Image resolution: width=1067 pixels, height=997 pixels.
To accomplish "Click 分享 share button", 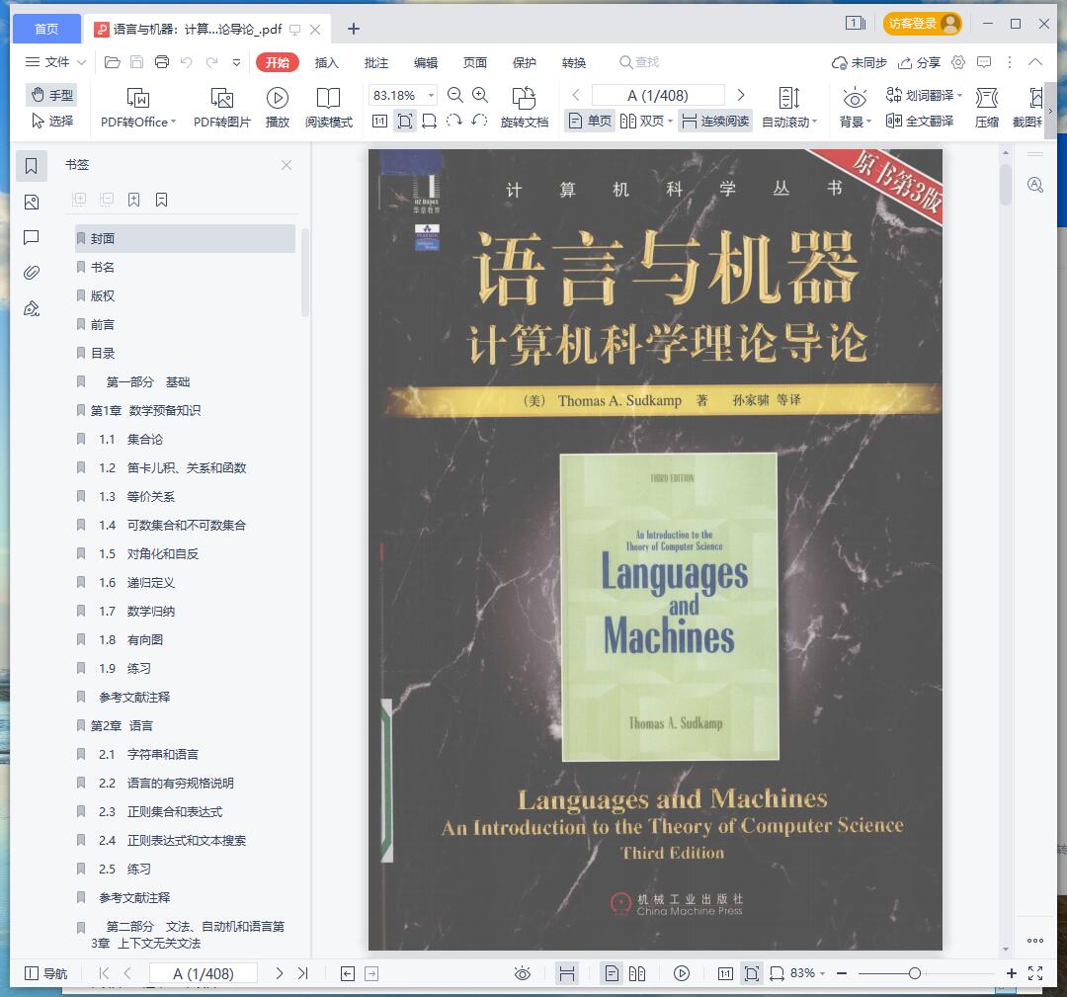I will (919, 62).
